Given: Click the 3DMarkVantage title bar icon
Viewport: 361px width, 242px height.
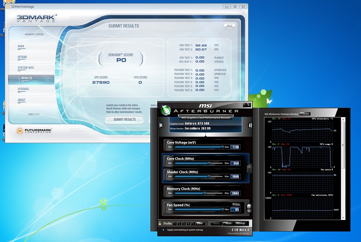Looking at the screenshot, I should pyautogui.click(x=8, y=6).
